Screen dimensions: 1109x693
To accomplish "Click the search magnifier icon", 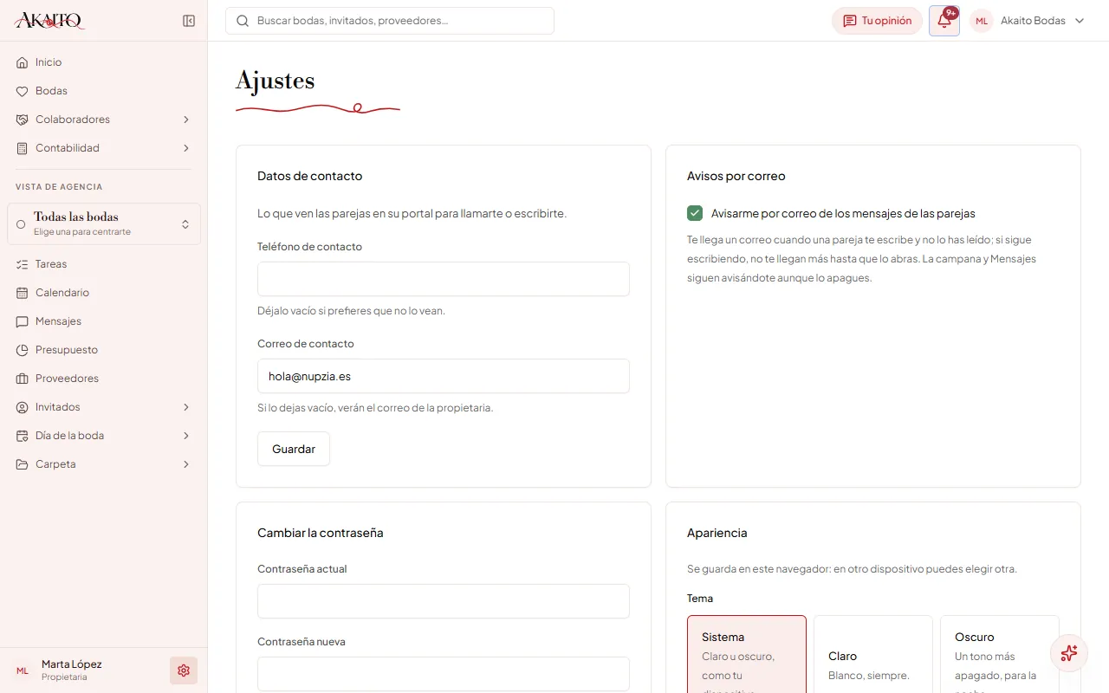I will [x=243, y=21].
